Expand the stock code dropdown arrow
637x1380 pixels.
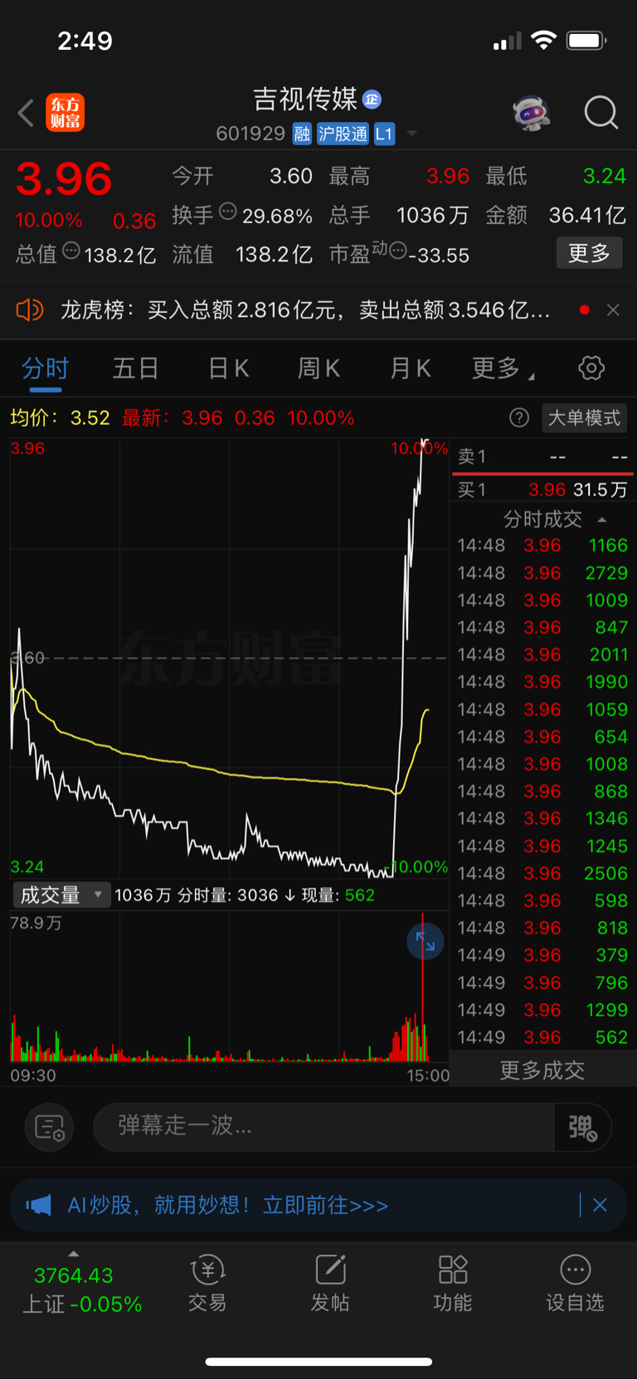pos(412,134)
